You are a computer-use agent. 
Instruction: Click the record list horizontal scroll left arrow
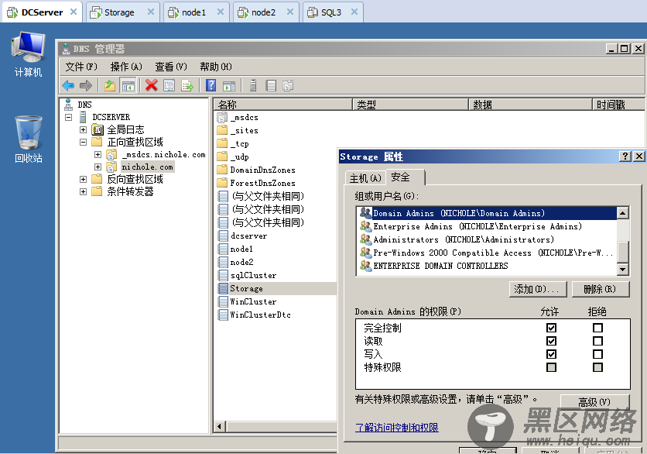pyautogui.click(x=220, y=426)
